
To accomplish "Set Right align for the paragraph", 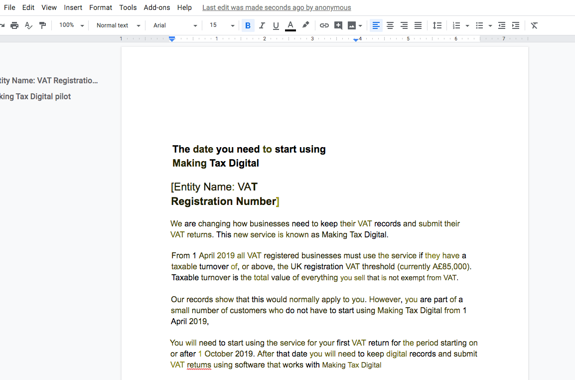I will (x=404, y=25).
